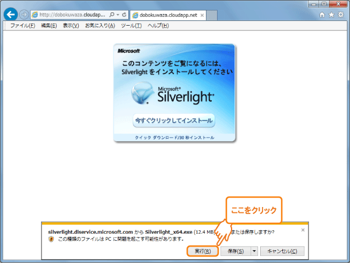The image size is (350, 263).
Task: Click the Silverlight_x64.exe file name text
Action: click(x=169, y=232)
